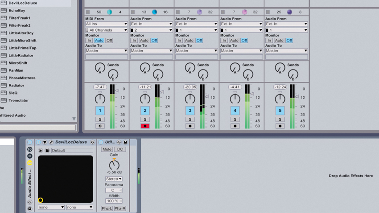Viewport: 379px width, 213px height.
Task: Select PhaseMistress in the browser list
Action: pos(22,78)
